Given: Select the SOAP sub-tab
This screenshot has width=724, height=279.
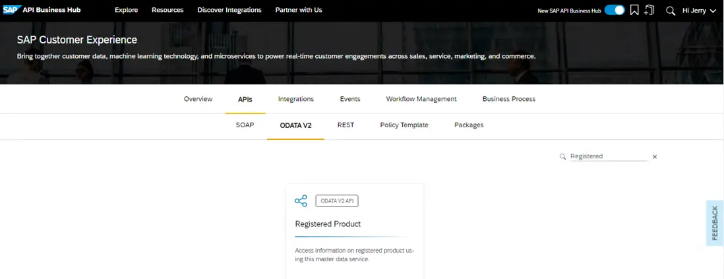Looking at the screenshot, I should click(x=245, y=125).
